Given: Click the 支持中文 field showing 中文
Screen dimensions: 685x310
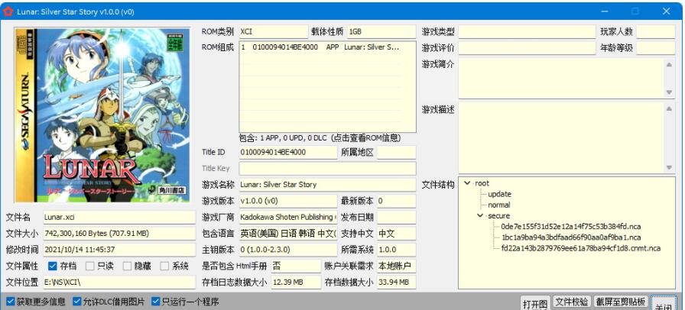Looking at the screenshot, I should (x=397, y=233).
